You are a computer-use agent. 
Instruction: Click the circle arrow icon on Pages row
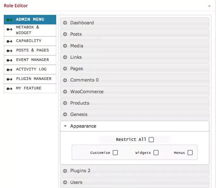[x=65, y=69]
